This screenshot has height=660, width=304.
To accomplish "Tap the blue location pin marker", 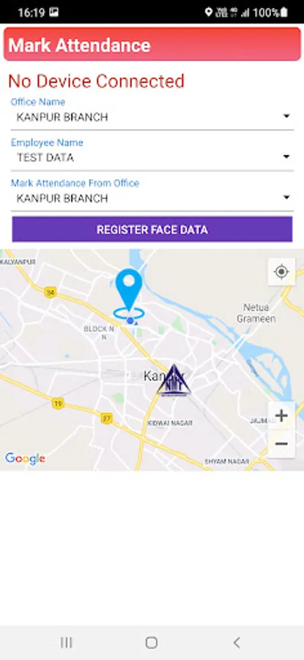I will [x=129, y=290].
